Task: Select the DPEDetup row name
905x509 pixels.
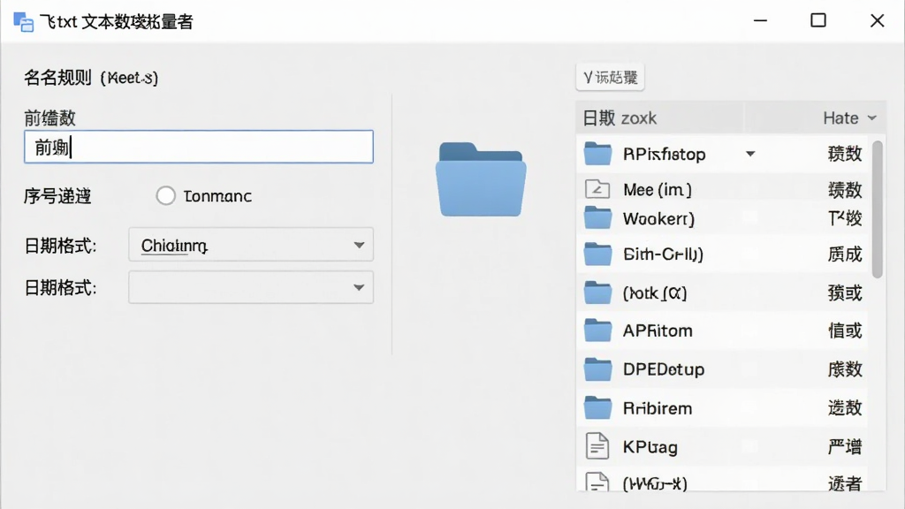Action: [664, 369]
